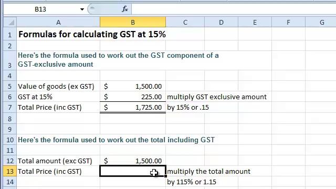Select column G header
Viewport: 336px width, 189px height.
tap(321, 22)
